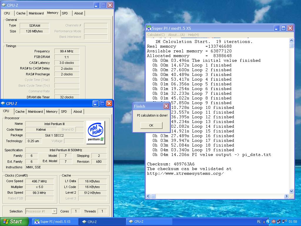Close the Finish dialog
Viewport: 301px width, 226px height.
(166, 106)
